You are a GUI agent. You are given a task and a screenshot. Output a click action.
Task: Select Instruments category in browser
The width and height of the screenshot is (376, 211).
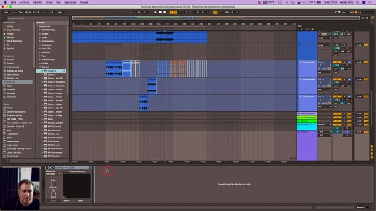(13, 67)
